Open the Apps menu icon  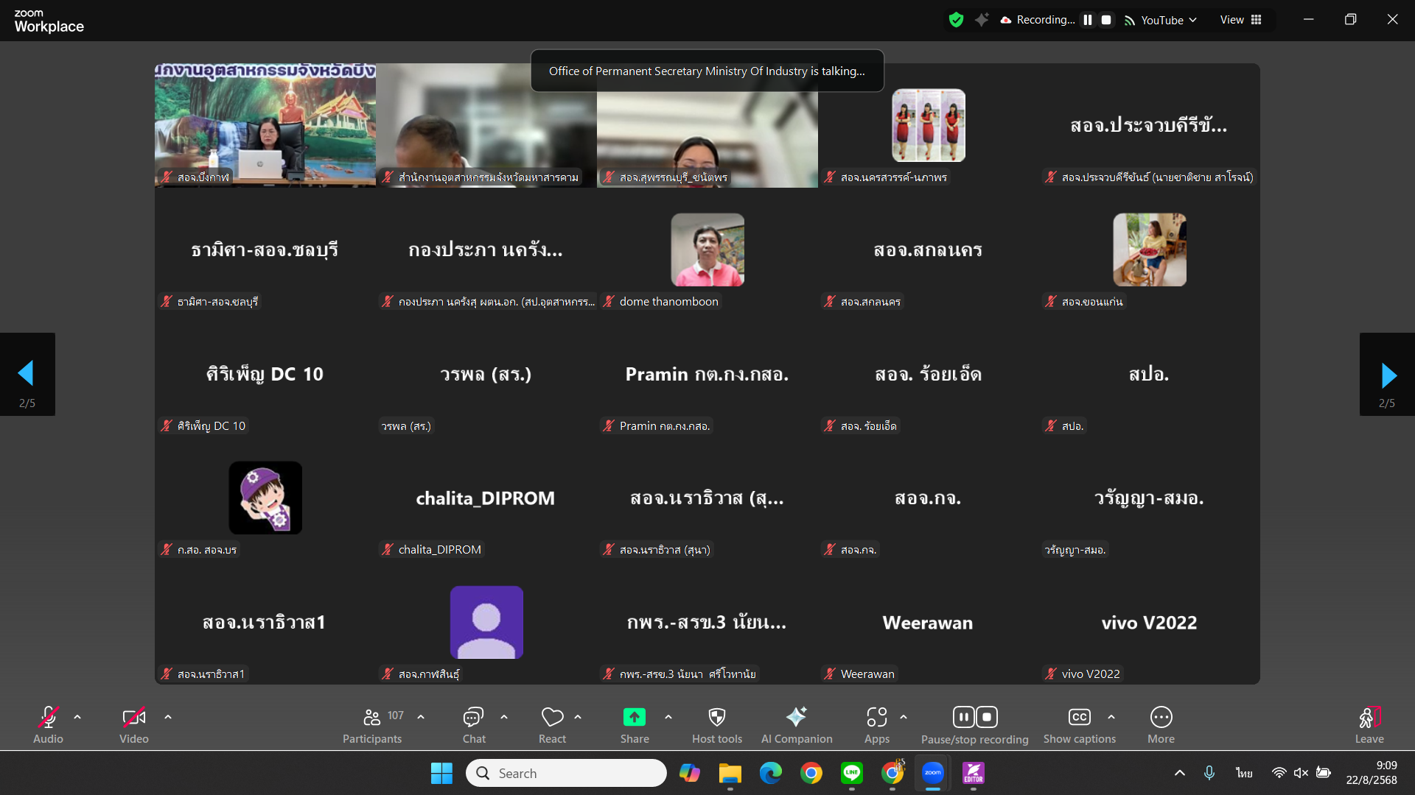(x=876, y=718)
